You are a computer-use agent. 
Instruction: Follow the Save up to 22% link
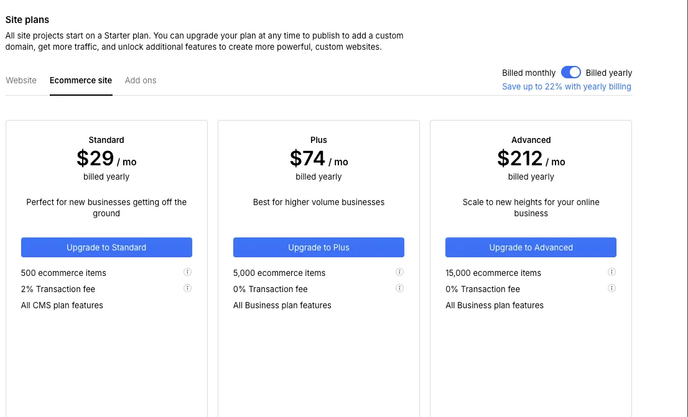566,86
